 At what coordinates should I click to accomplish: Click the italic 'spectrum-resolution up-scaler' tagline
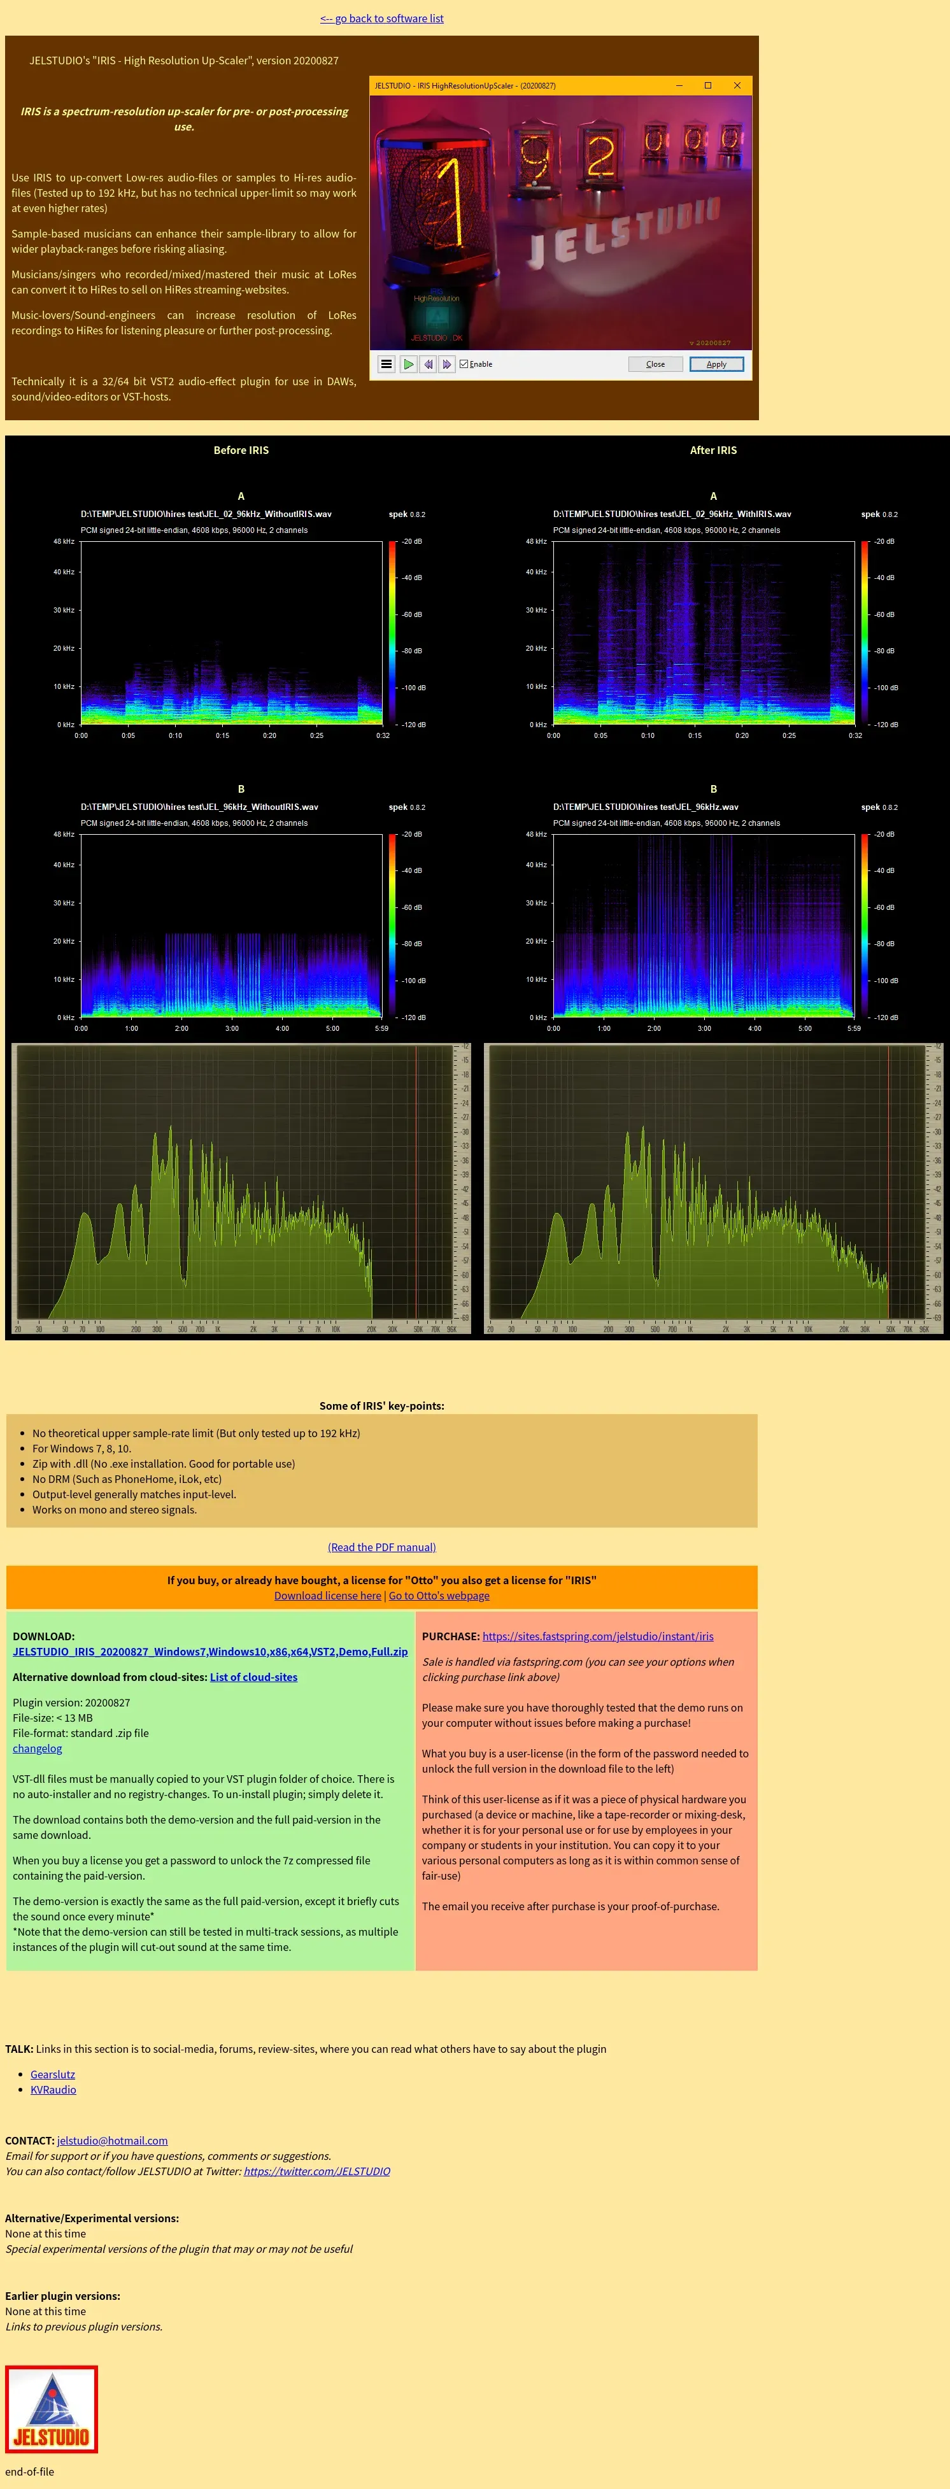coord(183,119)
